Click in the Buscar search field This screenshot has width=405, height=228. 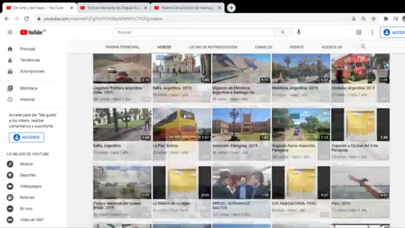(x=194, y=32)
